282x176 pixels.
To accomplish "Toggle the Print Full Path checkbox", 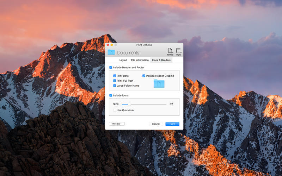I will (115, 81).
